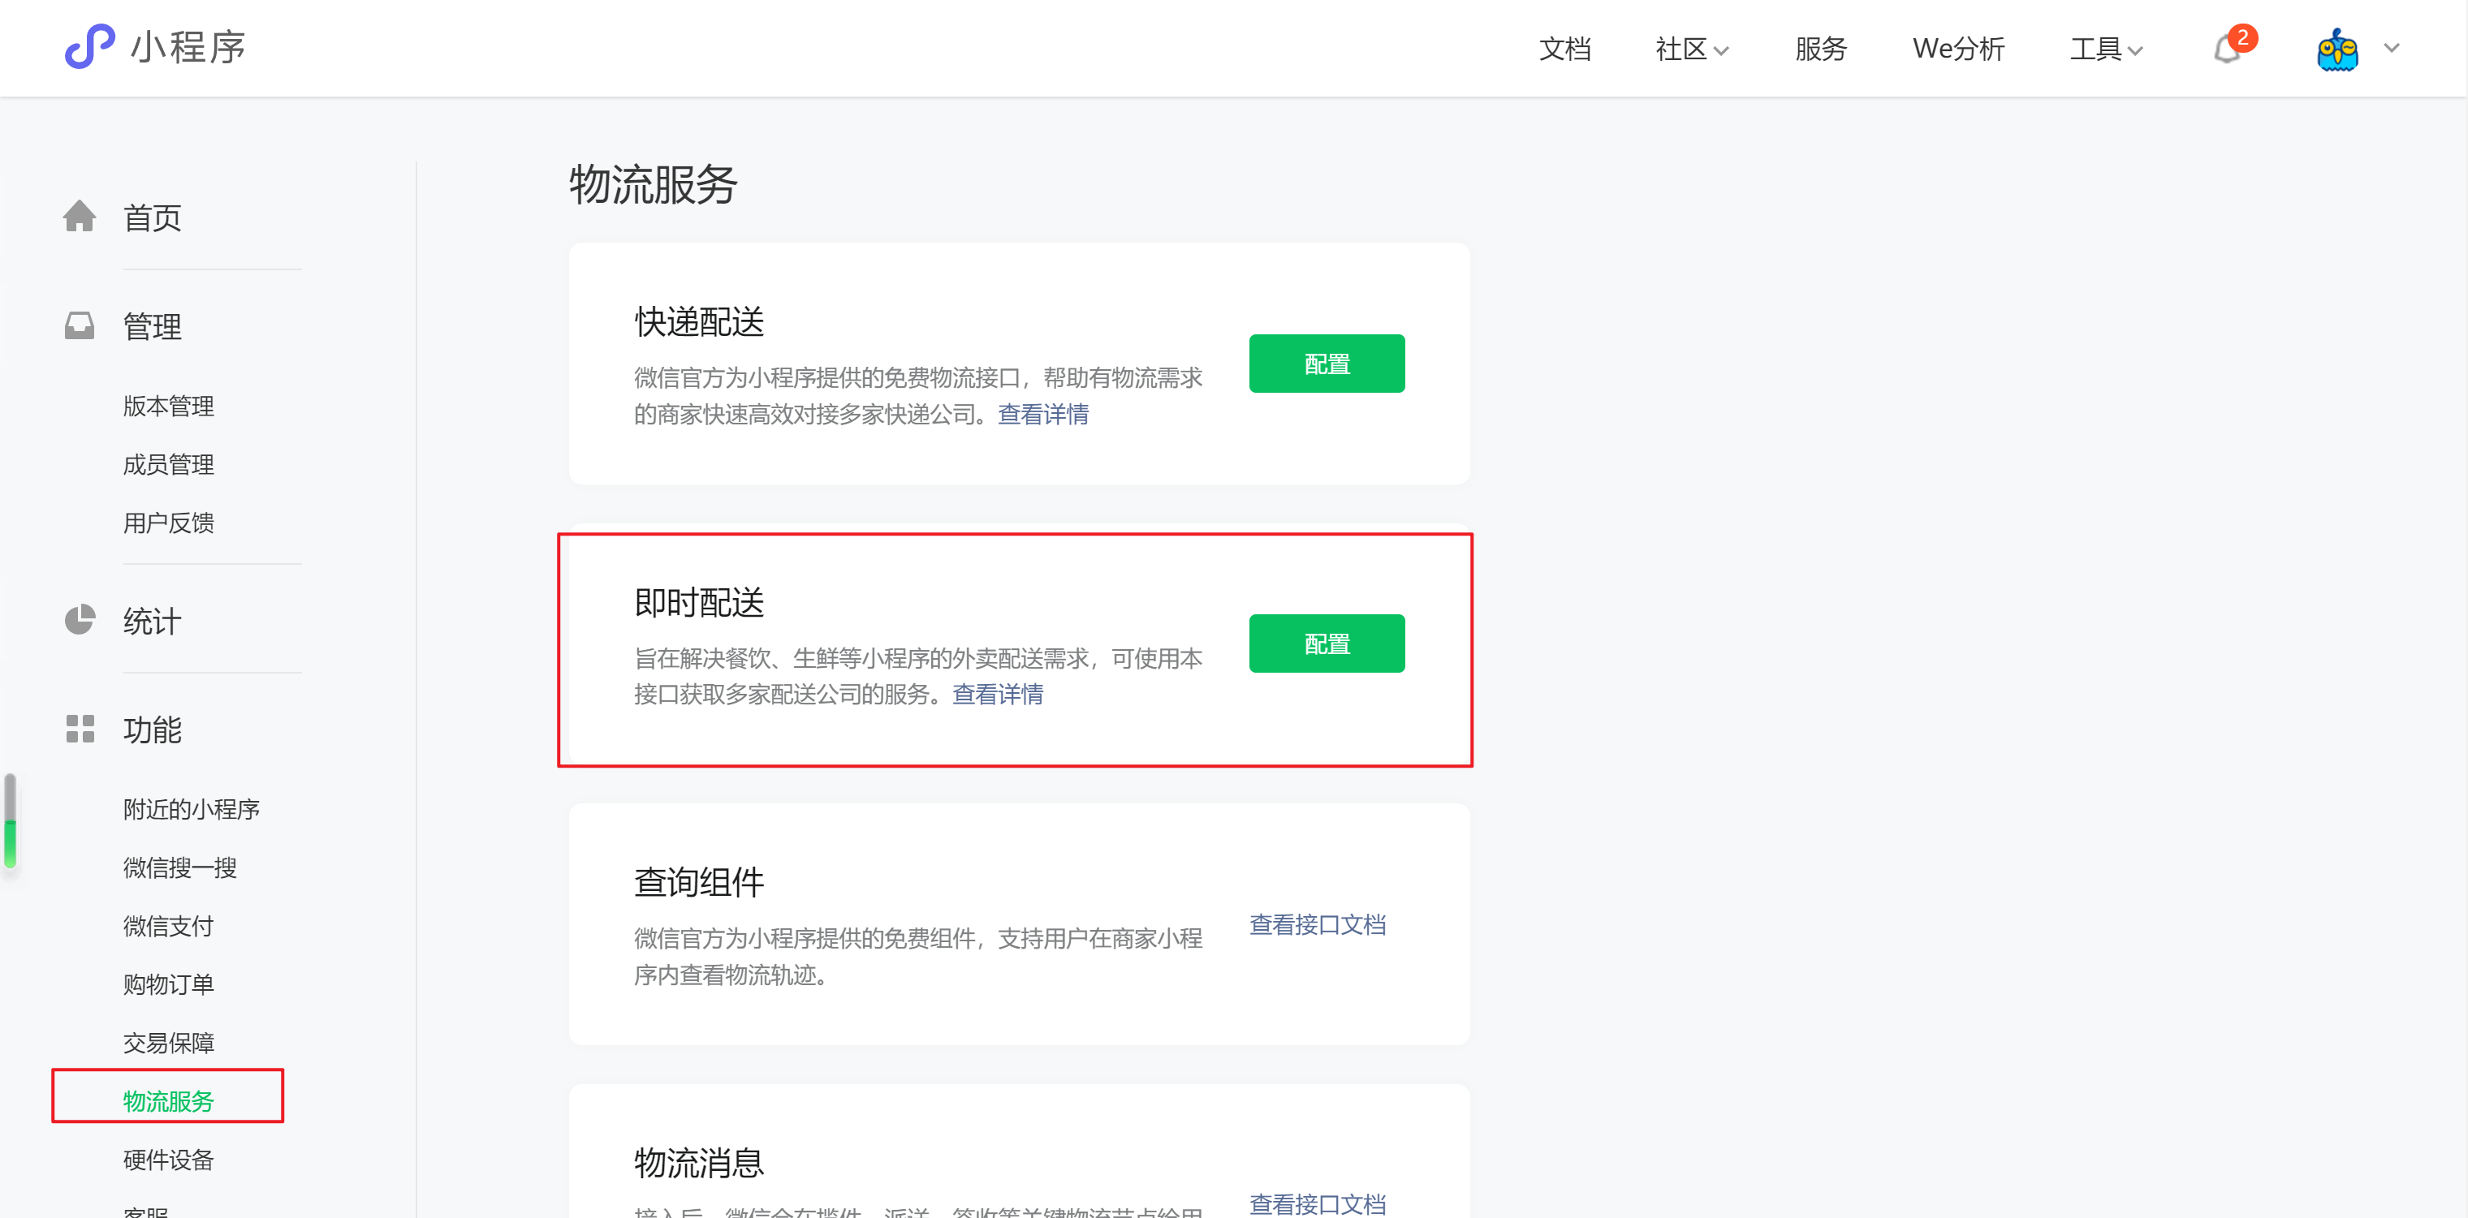Click 配置 button for 即时配送
This screenshot has width=2468, height=1218.
click(1326, 643)
